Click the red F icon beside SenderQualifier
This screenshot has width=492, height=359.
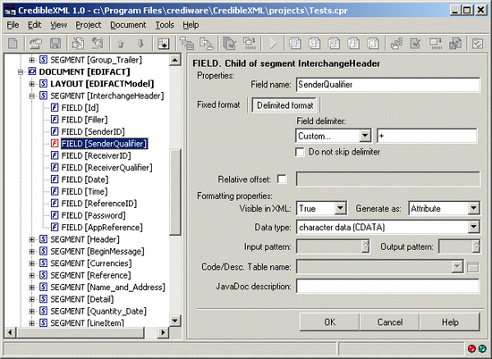coord(55,144)
